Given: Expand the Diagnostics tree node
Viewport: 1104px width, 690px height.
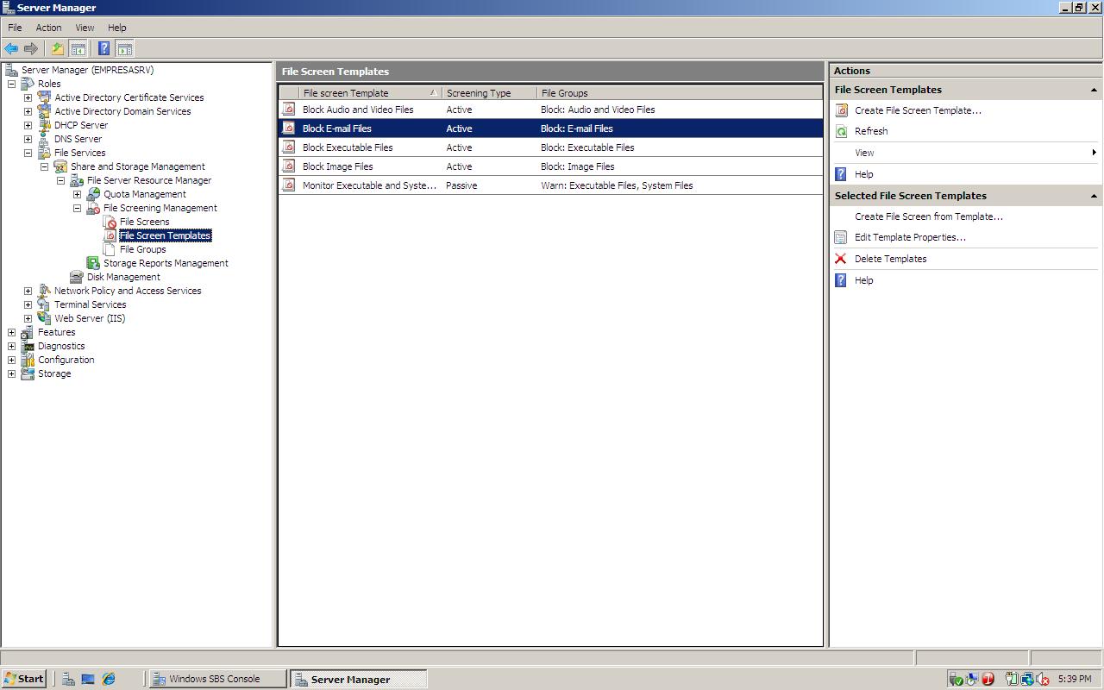Looking at the screenshot, I should point(11,346).
